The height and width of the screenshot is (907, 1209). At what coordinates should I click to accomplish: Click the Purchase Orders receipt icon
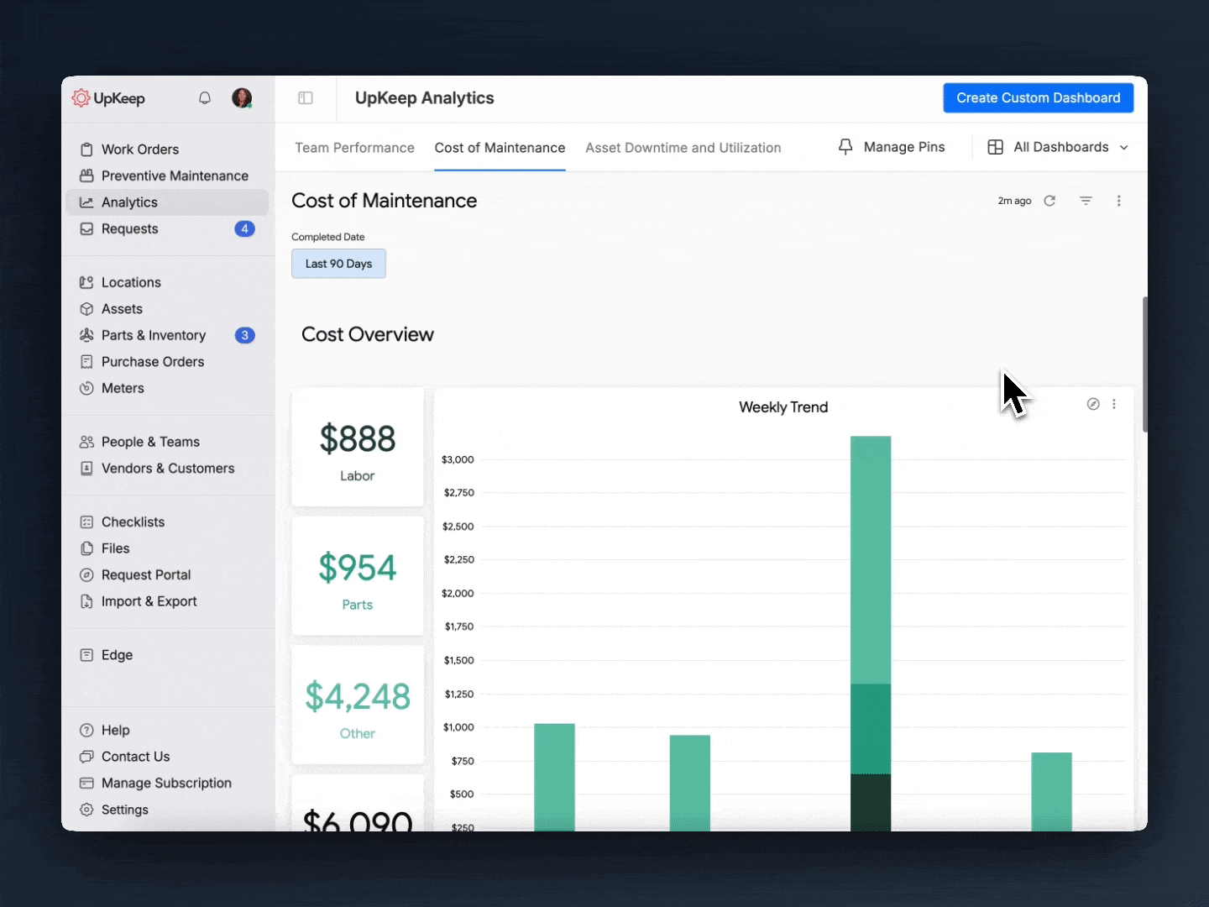point(86,362)
